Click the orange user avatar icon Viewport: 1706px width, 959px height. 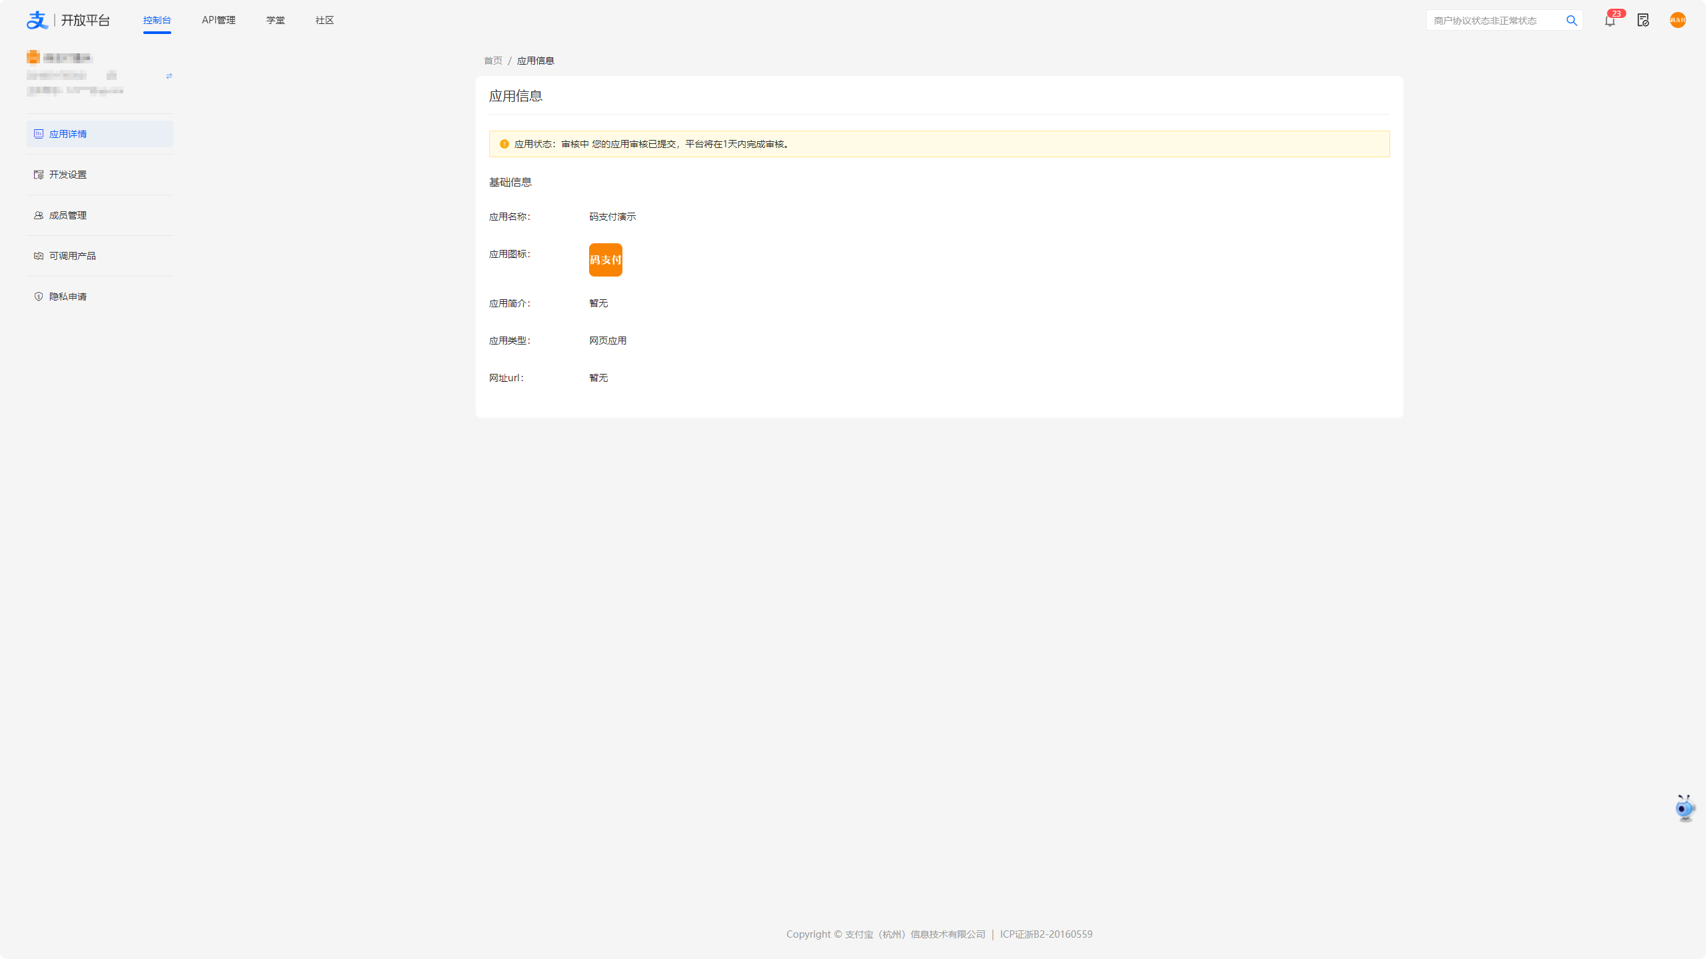[1677, 21]
